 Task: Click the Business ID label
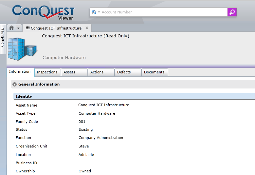pyautogui.click(x=26, y=163)
